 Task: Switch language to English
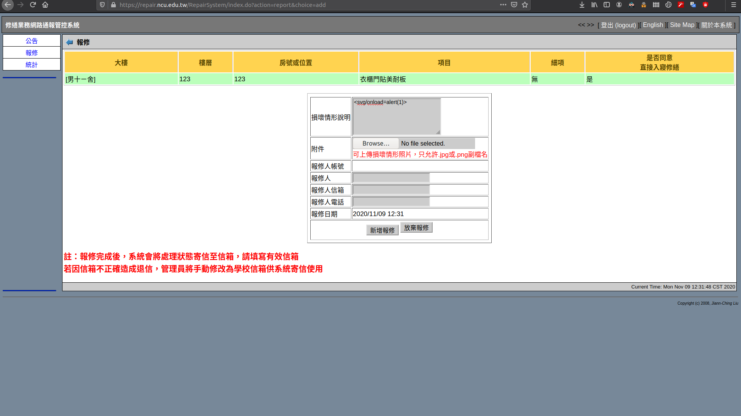coord(653,25)
